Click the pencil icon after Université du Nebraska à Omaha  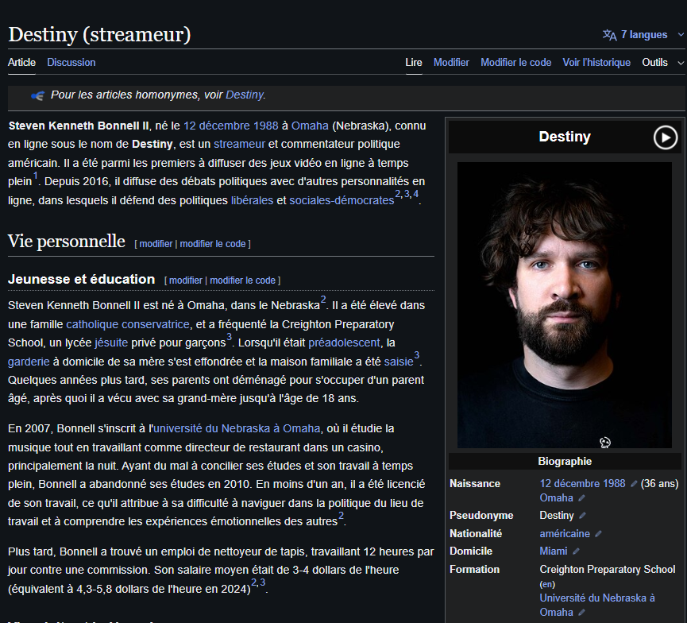tap(581, 613)
